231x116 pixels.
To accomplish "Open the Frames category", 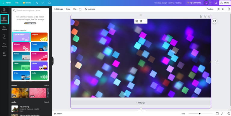I will point(39,66).
